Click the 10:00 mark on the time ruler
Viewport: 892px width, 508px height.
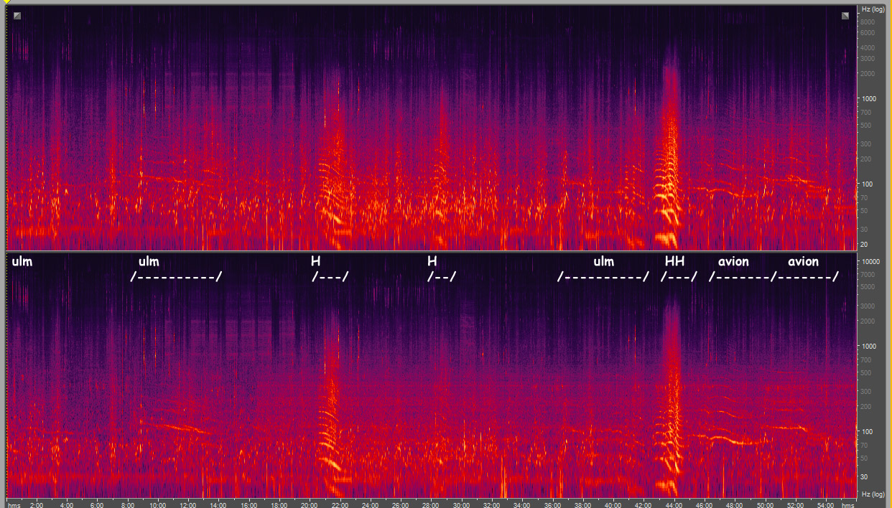(x=158, y=504)
